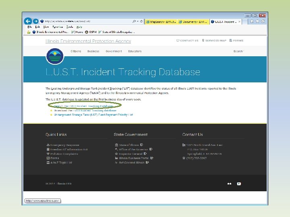The width and height of the screenshot is (290, 217).
Task: Click the 2014 Illinois EPA copyright text
Action: coord(58,184)
